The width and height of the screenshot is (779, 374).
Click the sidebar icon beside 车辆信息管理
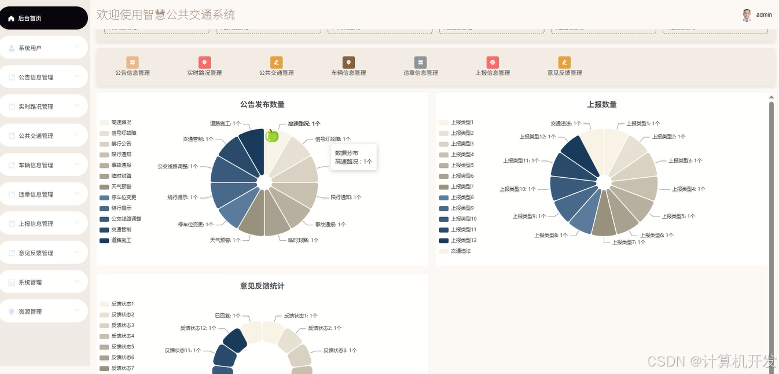12,166
